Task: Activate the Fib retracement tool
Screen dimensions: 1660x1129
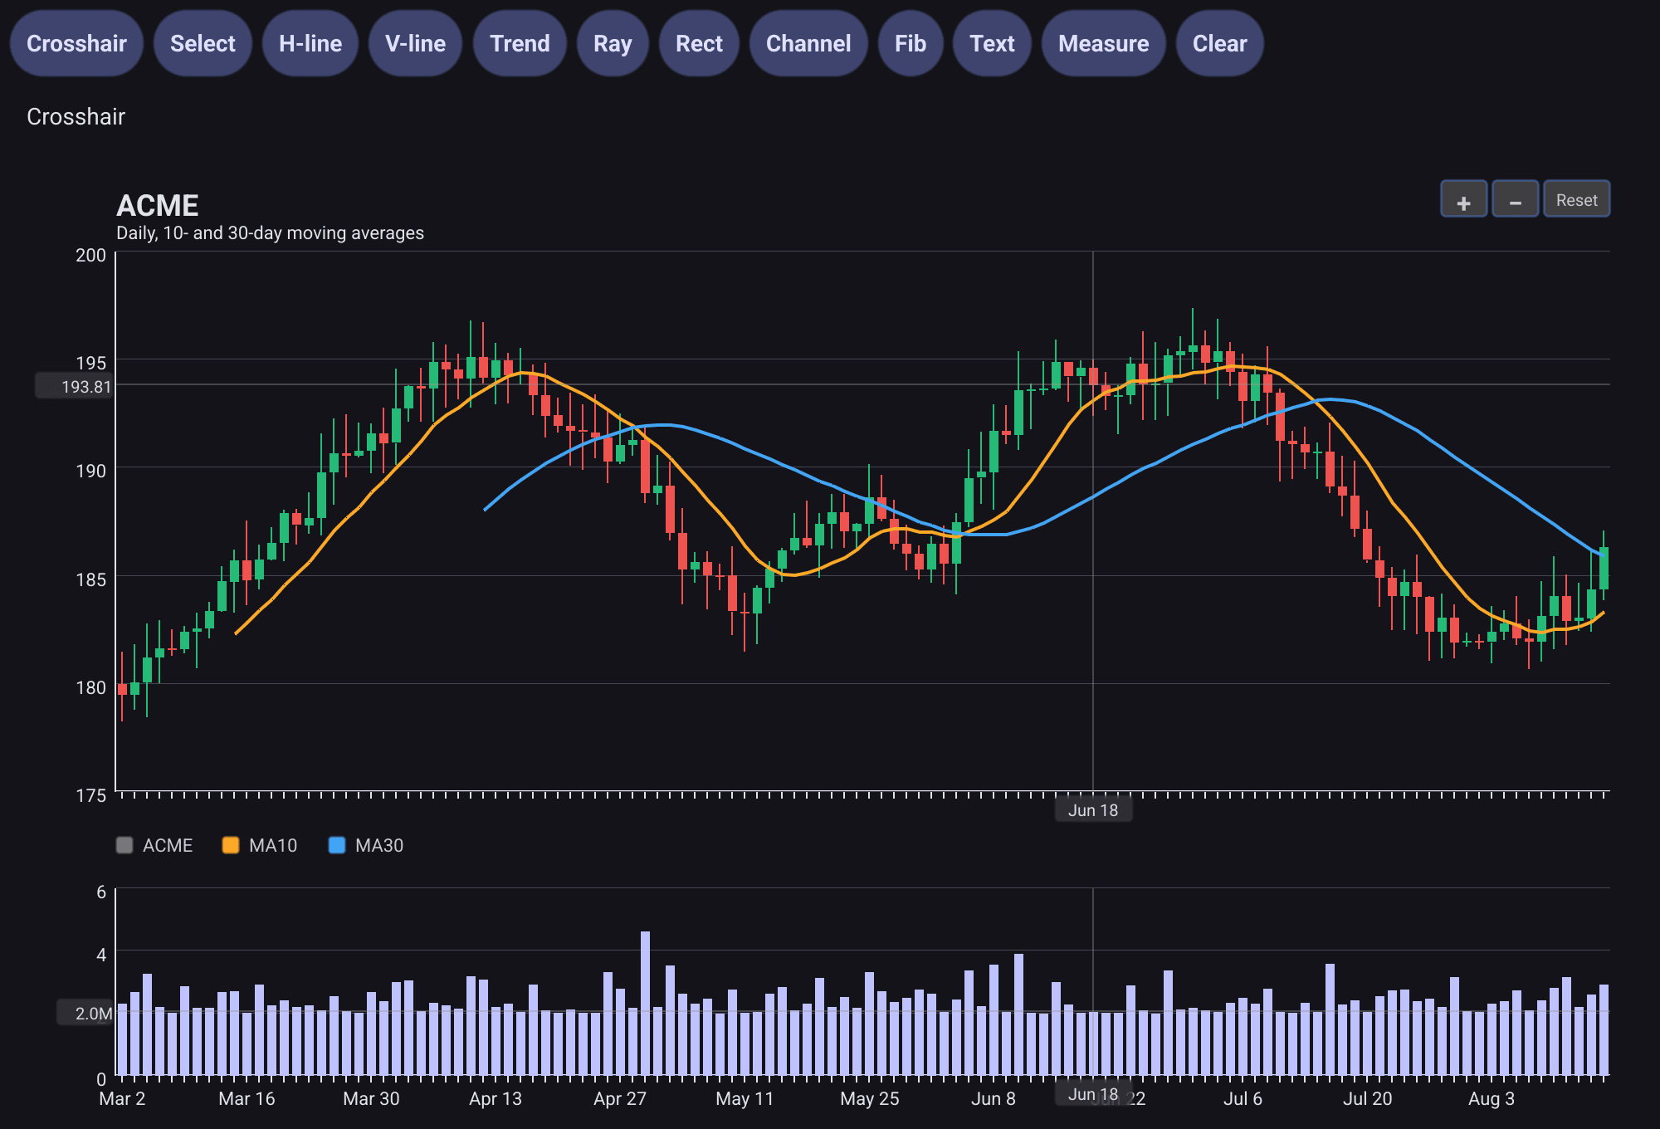Action: point(911,43)
